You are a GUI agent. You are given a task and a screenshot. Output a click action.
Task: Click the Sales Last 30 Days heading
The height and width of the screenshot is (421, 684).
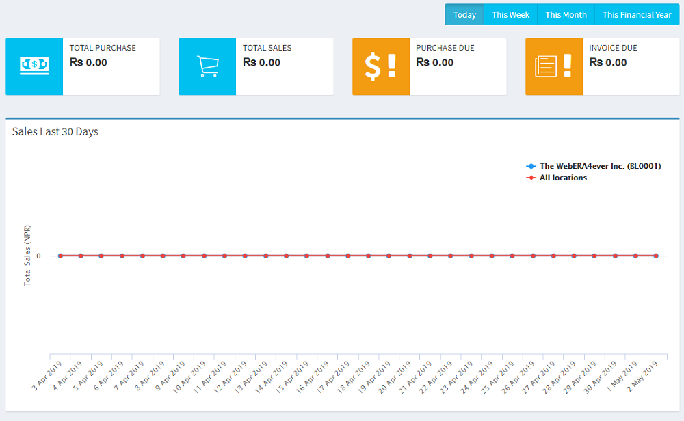tap(55, 132)
